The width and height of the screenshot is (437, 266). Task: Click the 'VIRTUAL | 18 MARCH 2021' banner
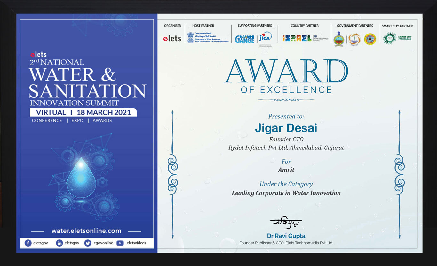(x=83, y=112)
